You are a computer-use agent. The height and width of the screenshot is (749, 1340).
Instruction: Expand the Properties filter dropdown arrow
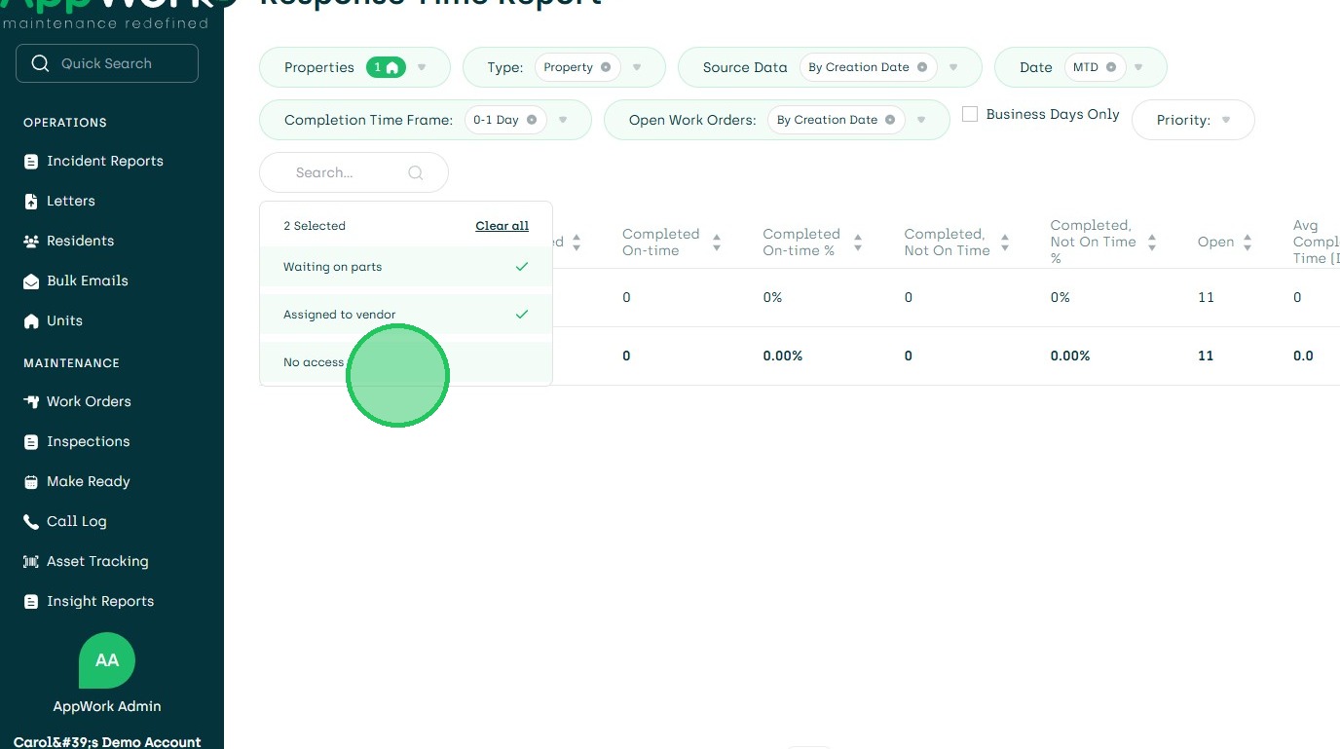click(x=422, y=68)
